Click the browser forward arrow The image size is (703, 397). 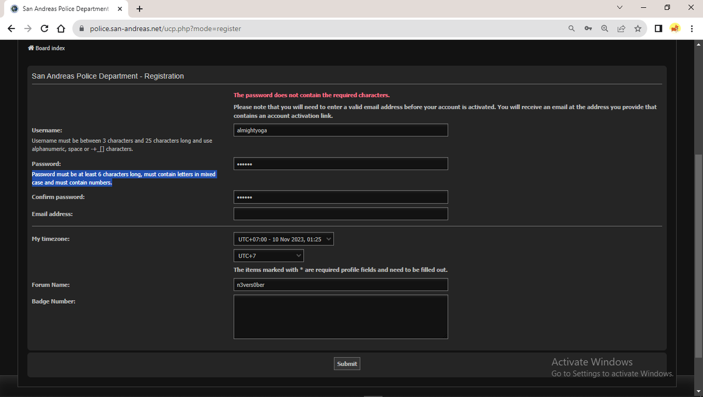pyautogui.click(x=27, y=29)
